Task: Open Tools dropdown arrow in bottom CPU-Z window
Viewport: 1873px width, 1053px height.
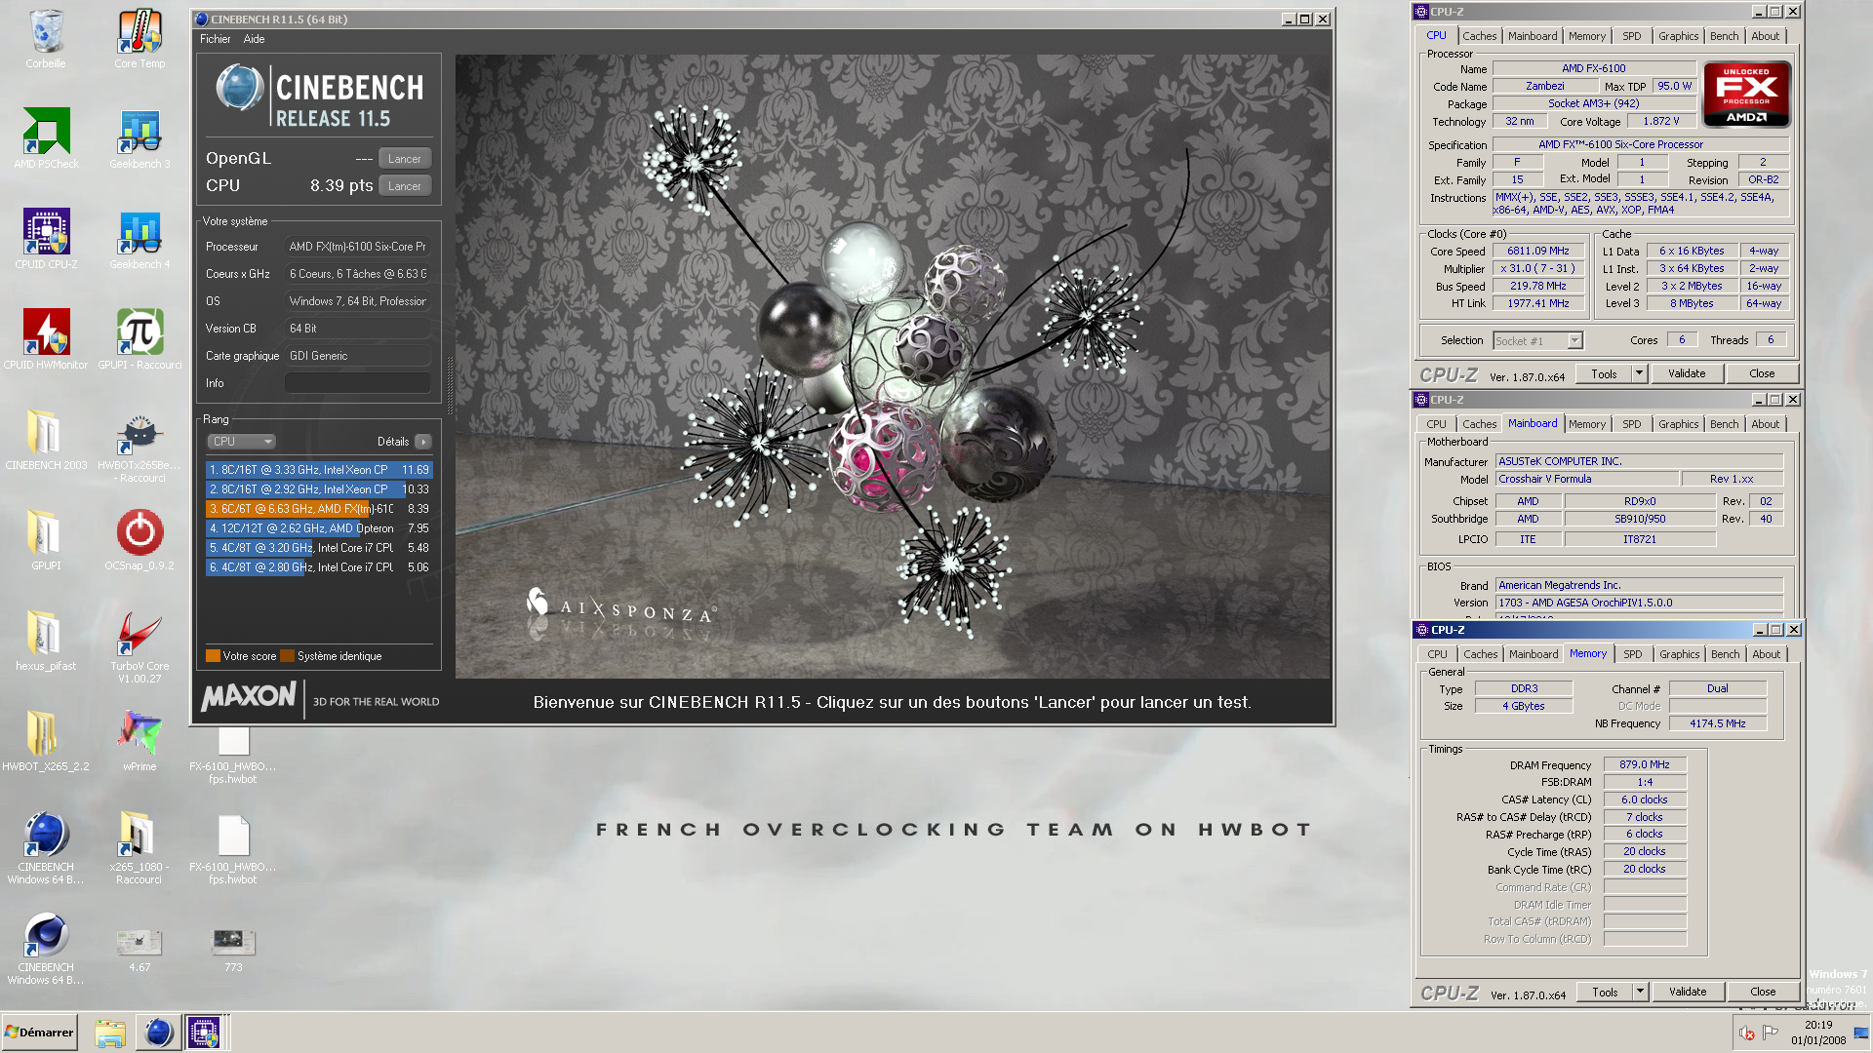Action: (x=1640, y=992)
